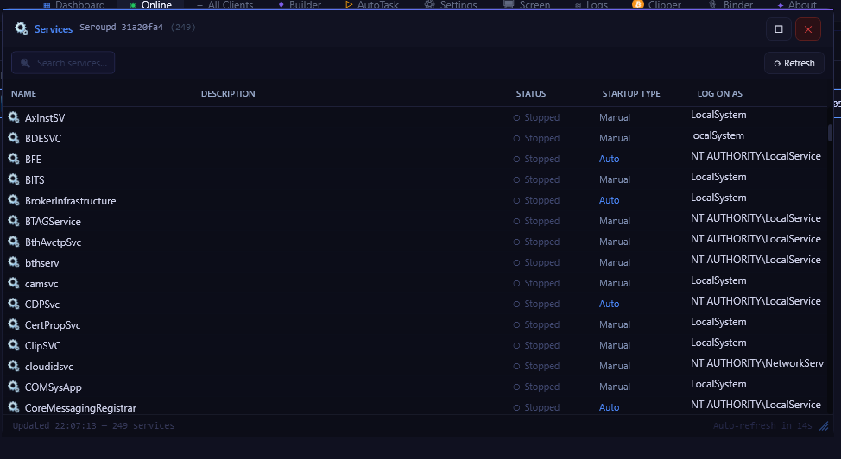
Task: Click the gear icon beside cloudidsvc
Action: (14, 366)
